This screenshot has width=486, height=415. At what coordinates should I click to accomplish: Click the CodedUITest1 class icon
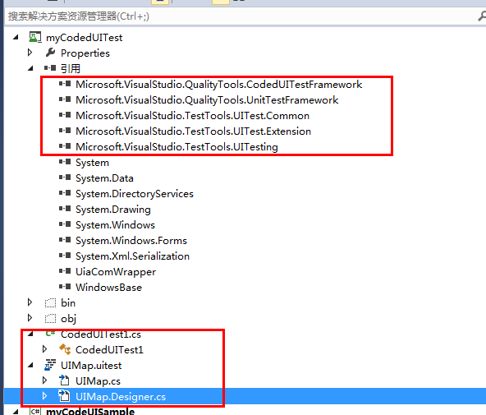pos(65,349)
